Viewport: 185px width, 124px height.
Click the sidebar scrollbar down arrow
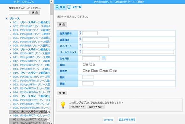coord(51,123)
